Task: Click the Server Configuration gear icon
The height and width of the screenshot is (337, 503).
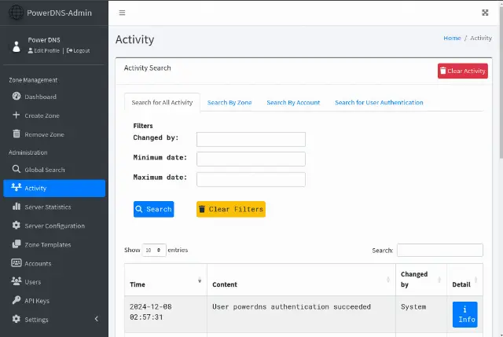Action: [17, 225]
